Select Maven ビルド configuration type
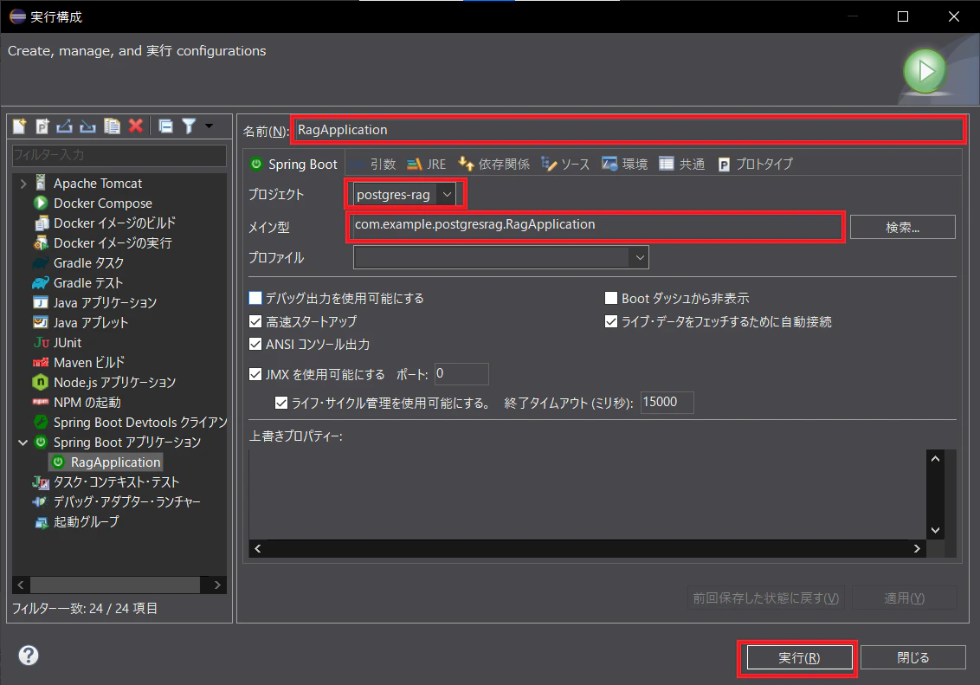This screenshot has width=980, height=685. pyautogui.click(x=89, y=363)
